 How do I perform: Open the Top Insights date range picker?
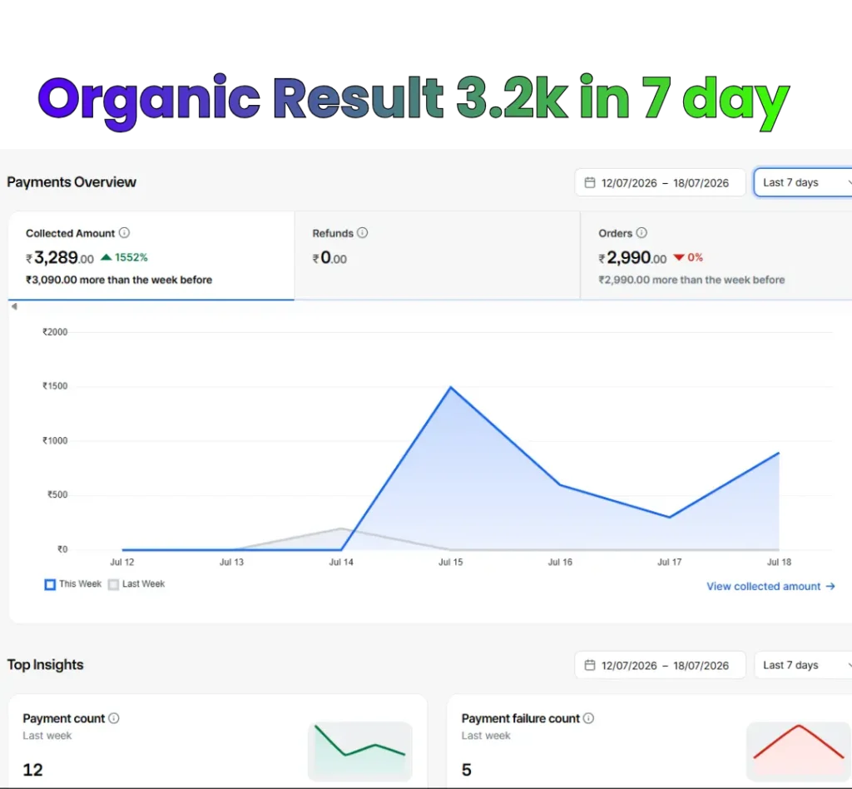(x=660, y=665)
